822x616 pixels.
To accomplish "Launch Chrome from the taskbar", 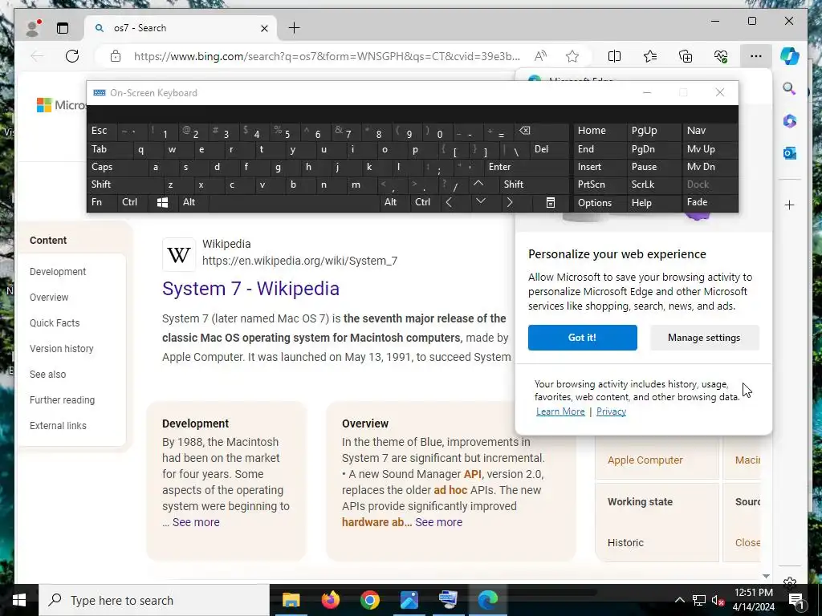I will (x=369, y=600).
